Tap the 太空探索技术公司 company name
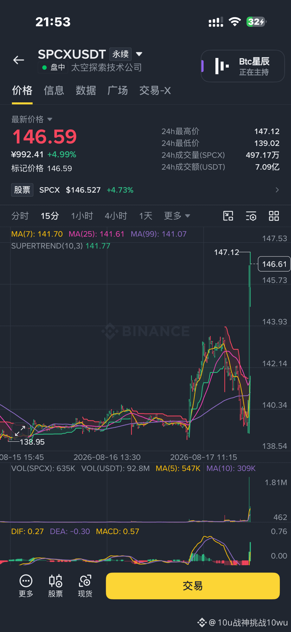This screenshot has height=632, width=291. pos(106,68)
